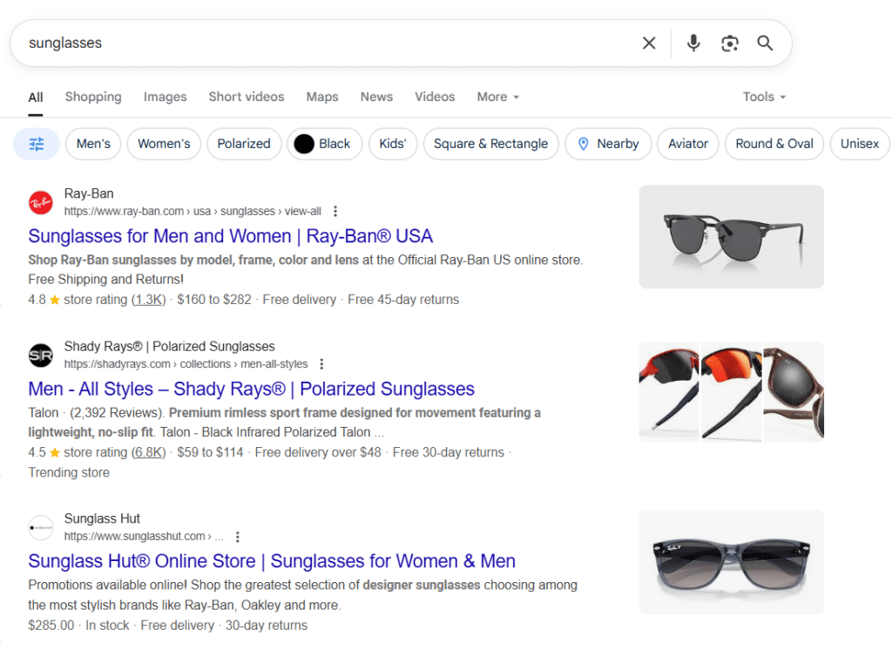892x650 pixels.
Task: Select the Aviator filter chip
Action: (688, 144)
